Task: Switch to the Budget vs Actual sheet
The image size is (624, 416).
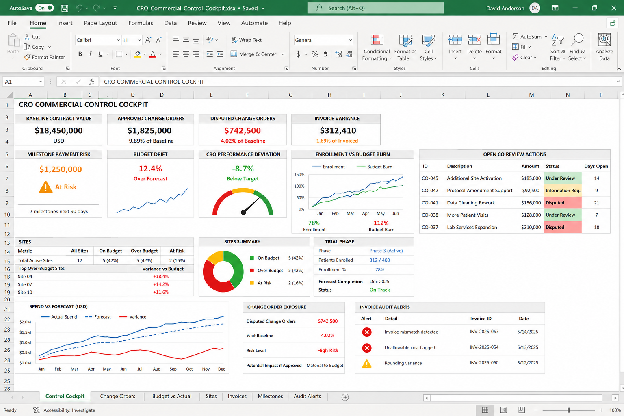Action: tap(172, 396)
